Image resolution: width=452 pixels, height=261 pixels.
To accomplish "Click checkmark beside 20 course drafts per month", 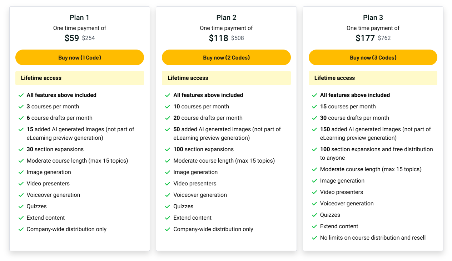I will tap(168, 118).
